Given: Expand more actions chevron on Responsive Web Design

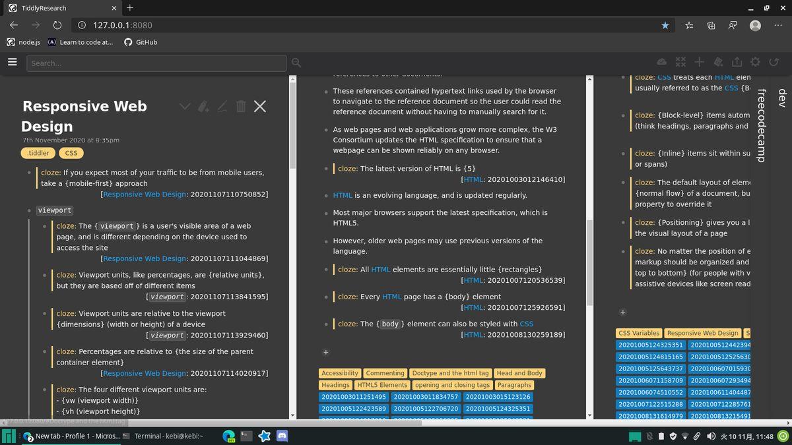Looking at the screenshot, I should click(185, 106).
